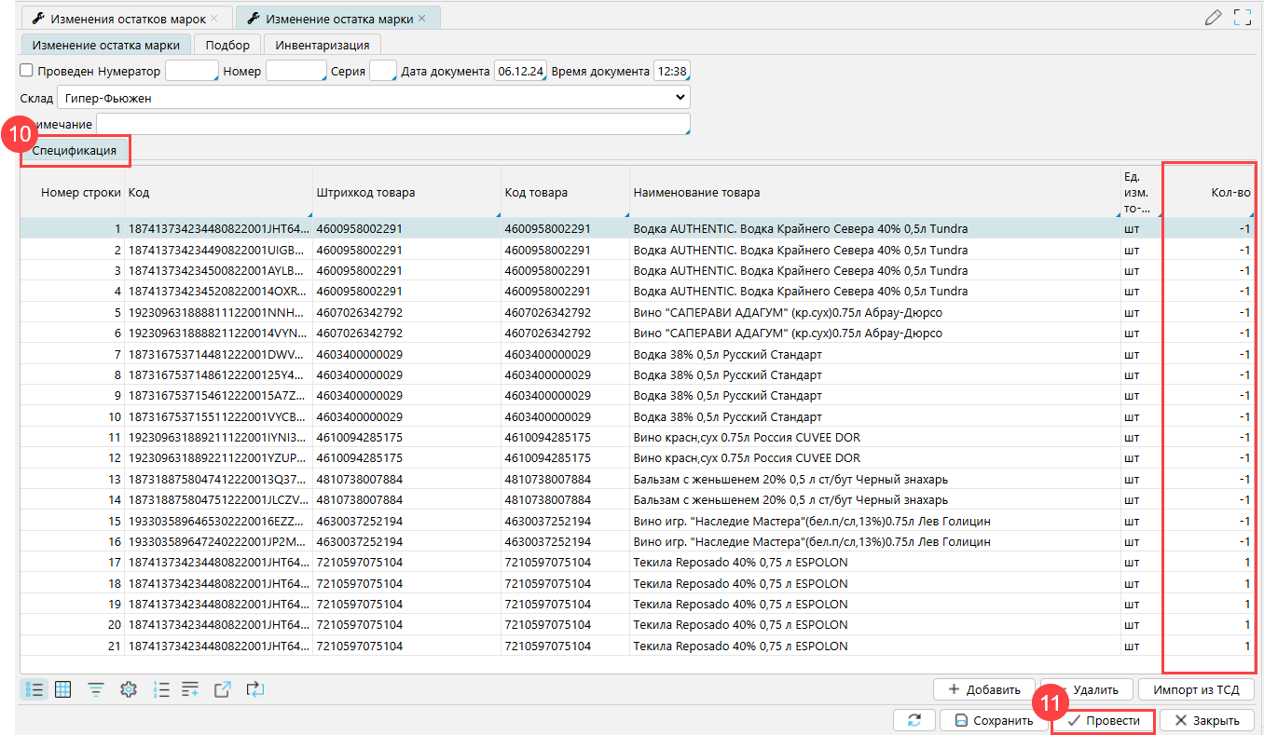Screen dimensions: 1264x735
Task: Toggle fullscreen icon in top right
Action: coord(1242,17)
